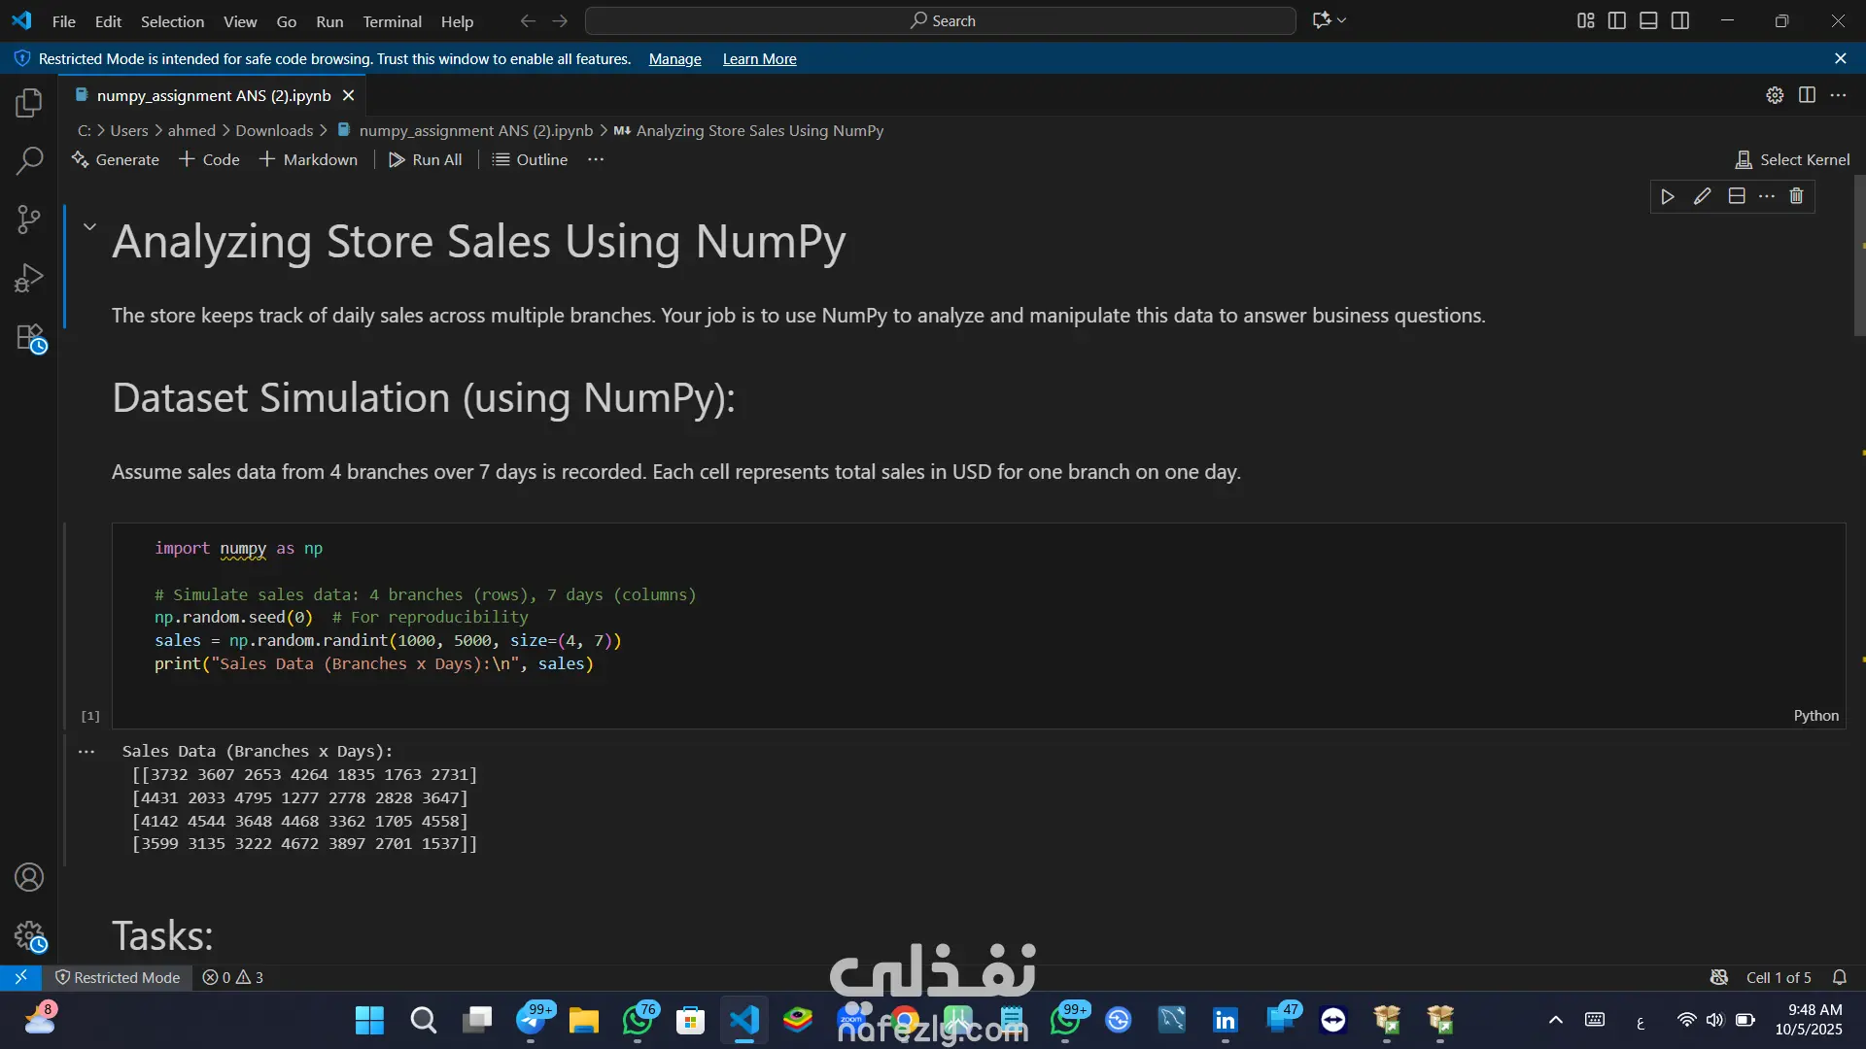Follow the Learn More link

[759, 59]
